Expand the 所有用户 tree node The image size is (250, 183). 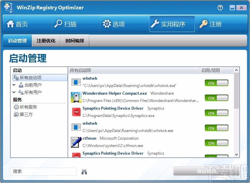pos(14,92)
